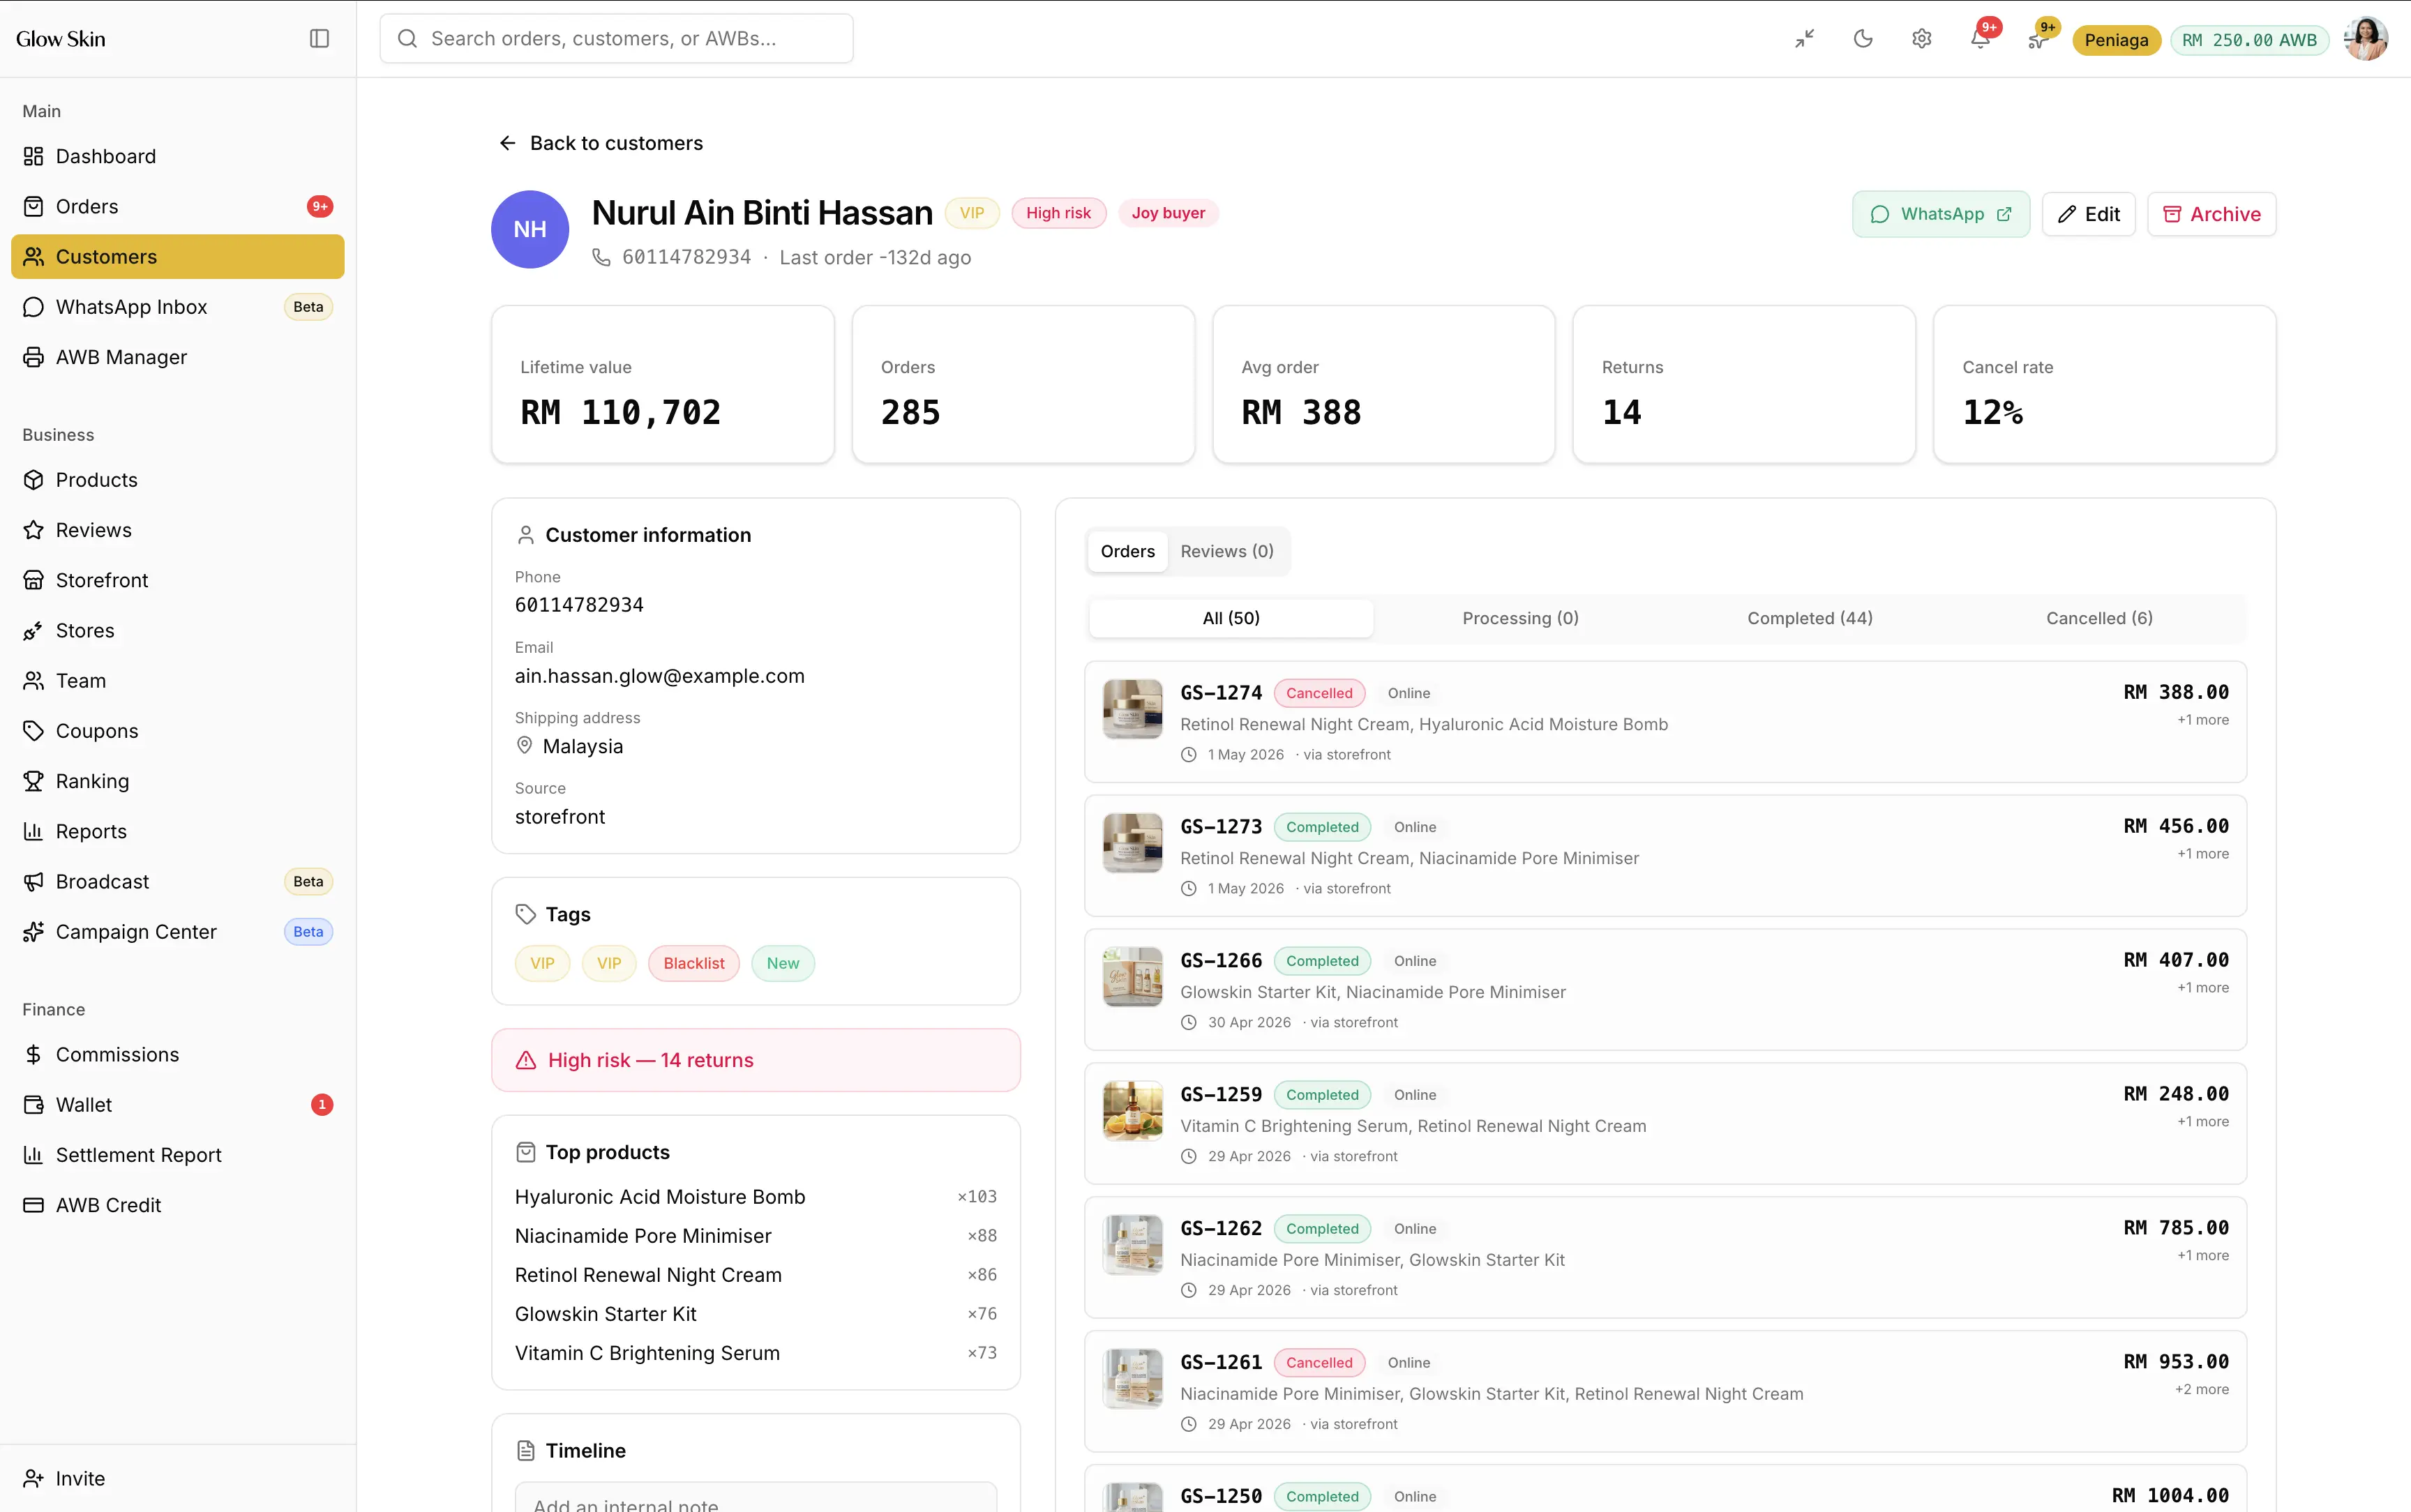Screen dimensions: 2411x1512
Task: Switch to Reviews (0) tab
Action: pos(1226,551)
